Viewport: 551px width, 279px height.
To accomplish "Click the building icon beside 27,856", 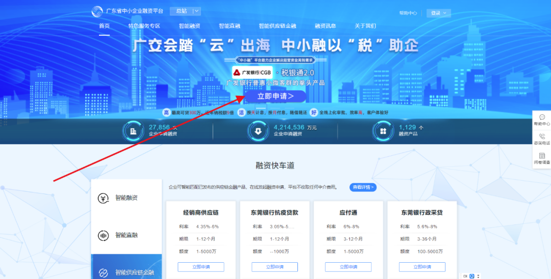I will tap(133, 131).
